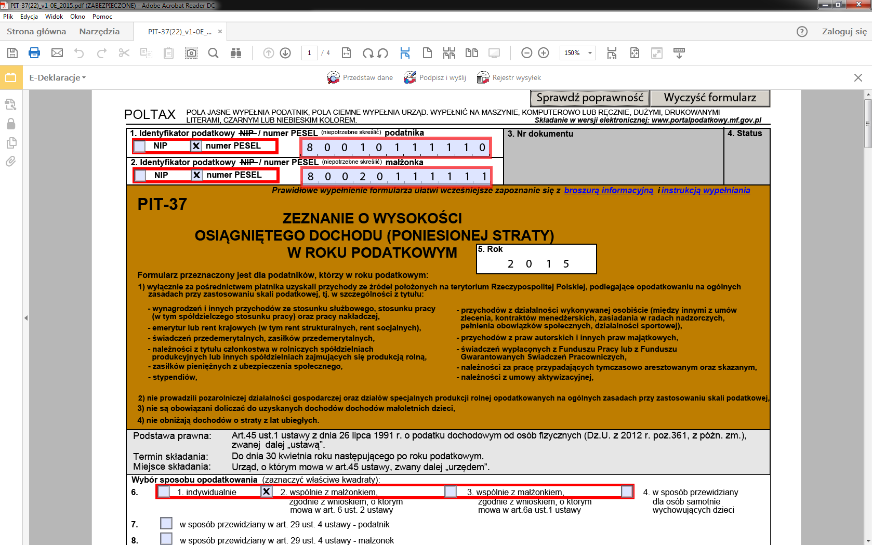Click the Send file by email icon

(57, 52)
